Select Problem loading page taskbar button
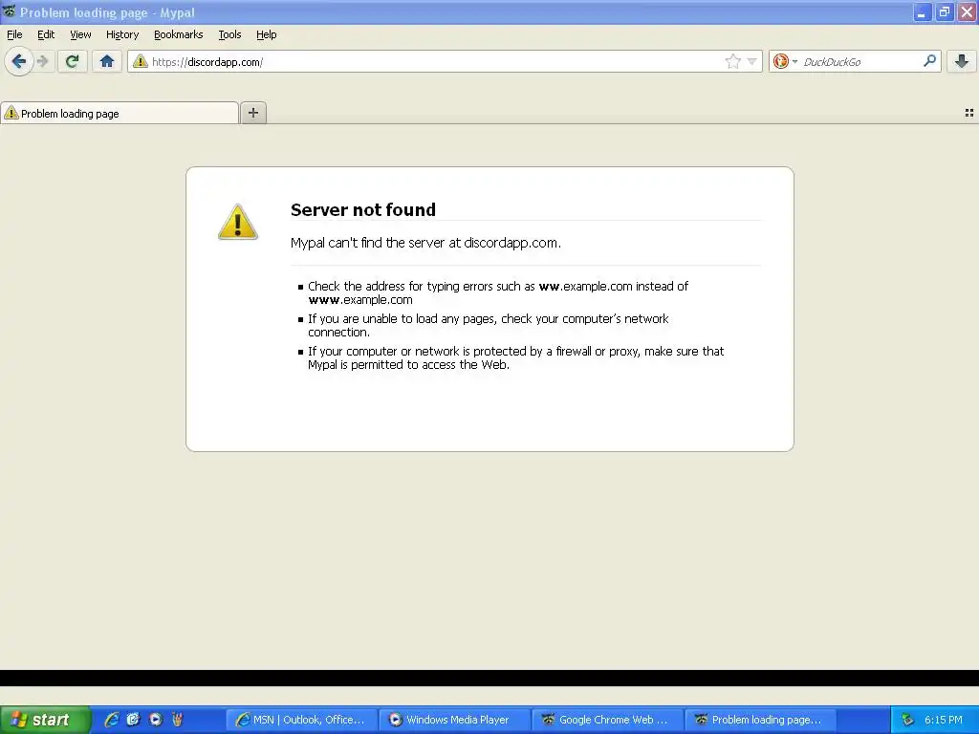Viewport: 979px width, 734px height. [761, 720]
